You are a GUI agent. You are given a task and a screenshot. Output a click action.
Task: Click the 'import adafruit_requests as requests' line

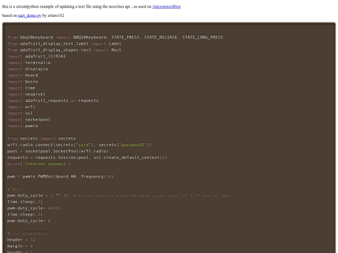coord(53,101)
